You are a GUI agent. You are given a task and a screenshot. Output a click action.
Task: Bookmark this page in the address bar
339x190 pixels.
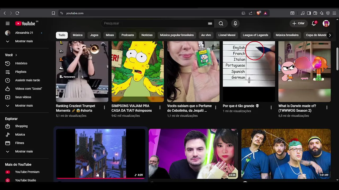(x=53, y=13)
